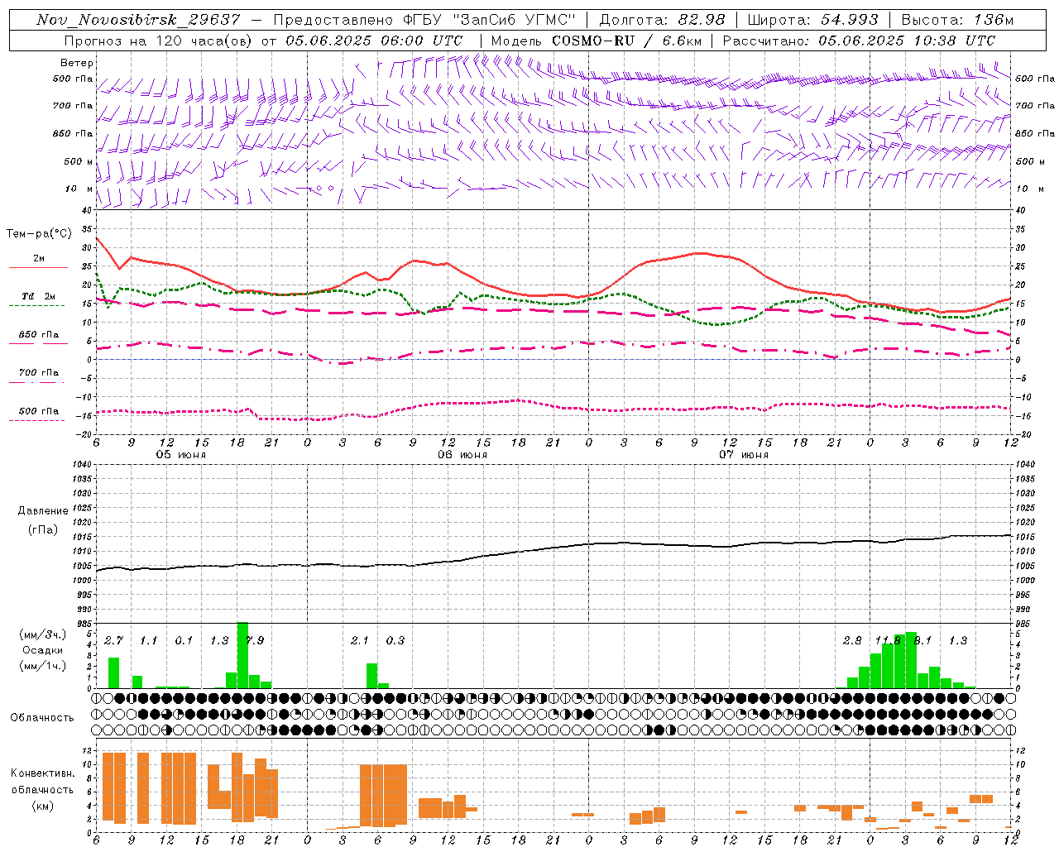Select the longitude text "Долгота: 82.98"
The height and width of the screenshot is (847, 1059).
[662, 20]
